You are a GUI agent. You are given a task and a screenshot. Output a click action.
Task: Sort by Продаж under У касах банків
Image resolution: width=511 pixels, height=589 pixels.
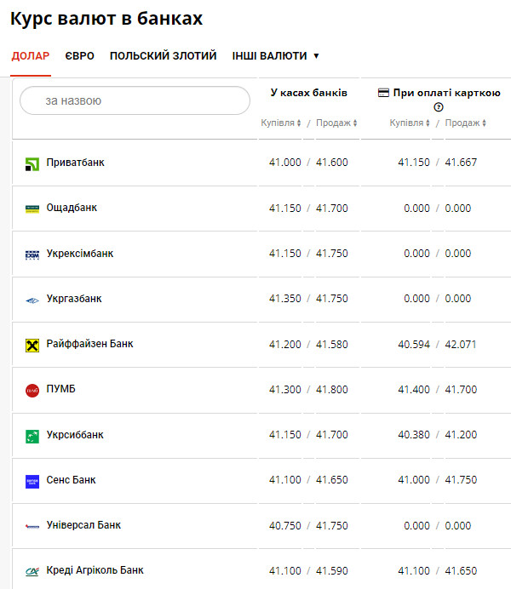tap(336, 123)
